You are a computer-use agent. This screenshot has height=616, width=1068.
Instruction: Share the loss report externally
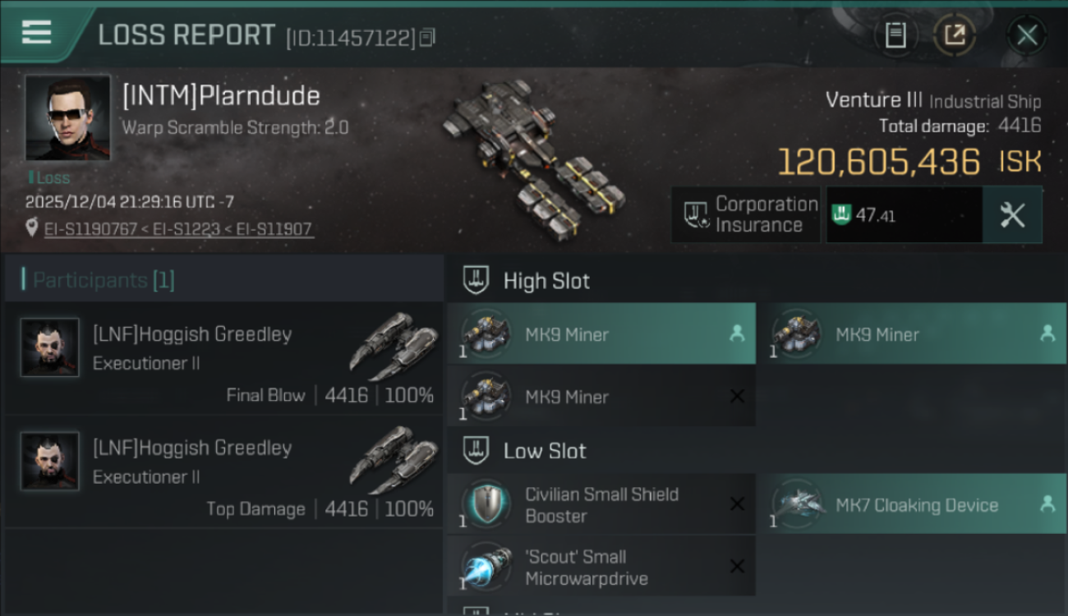(x=955, y=35)
